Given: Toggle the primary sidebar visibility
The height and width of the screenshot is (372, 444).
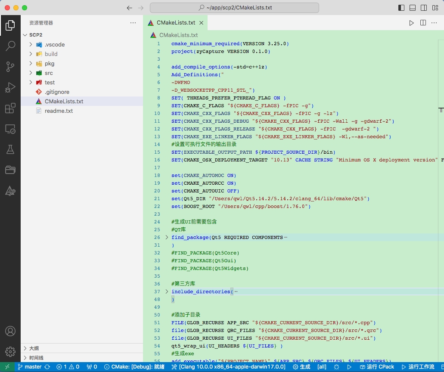Looking at the screenshot, I should click(401, 8).
